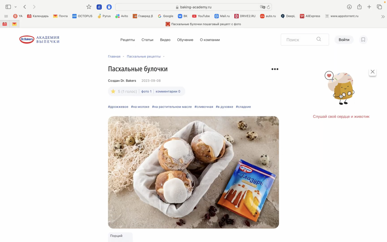The width and height of the screenshot is (387, 242).
Task: Open the YouTube bookmark in favorites bar
Action: pyautogui.click(x=201, y=16)
